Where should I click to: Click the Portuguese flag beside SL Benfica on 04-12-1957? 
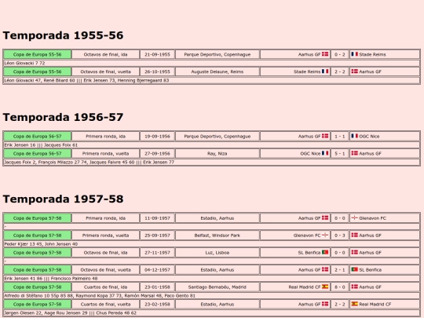pos(354,269)
